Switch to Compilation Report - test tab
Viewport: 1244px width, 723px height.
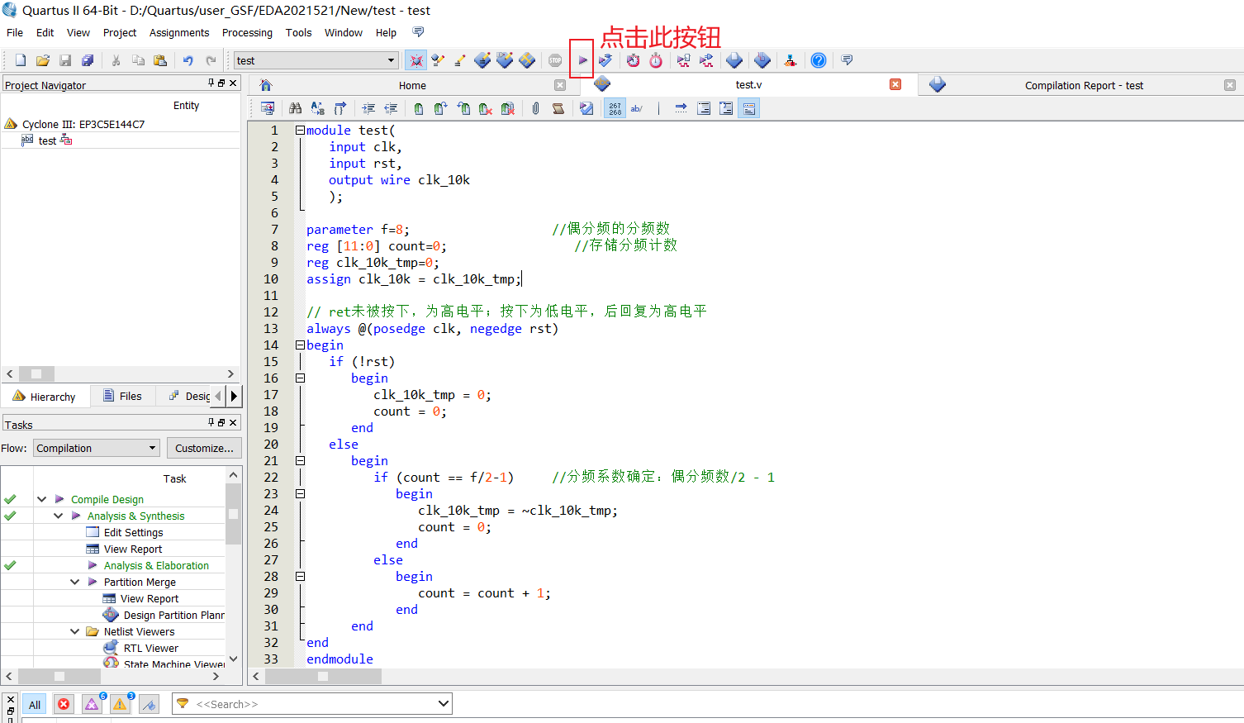coord(1083,85)
